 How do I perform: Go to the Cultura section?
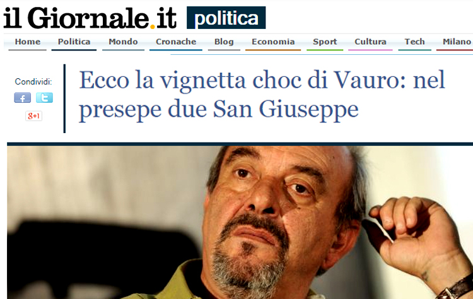370,42
